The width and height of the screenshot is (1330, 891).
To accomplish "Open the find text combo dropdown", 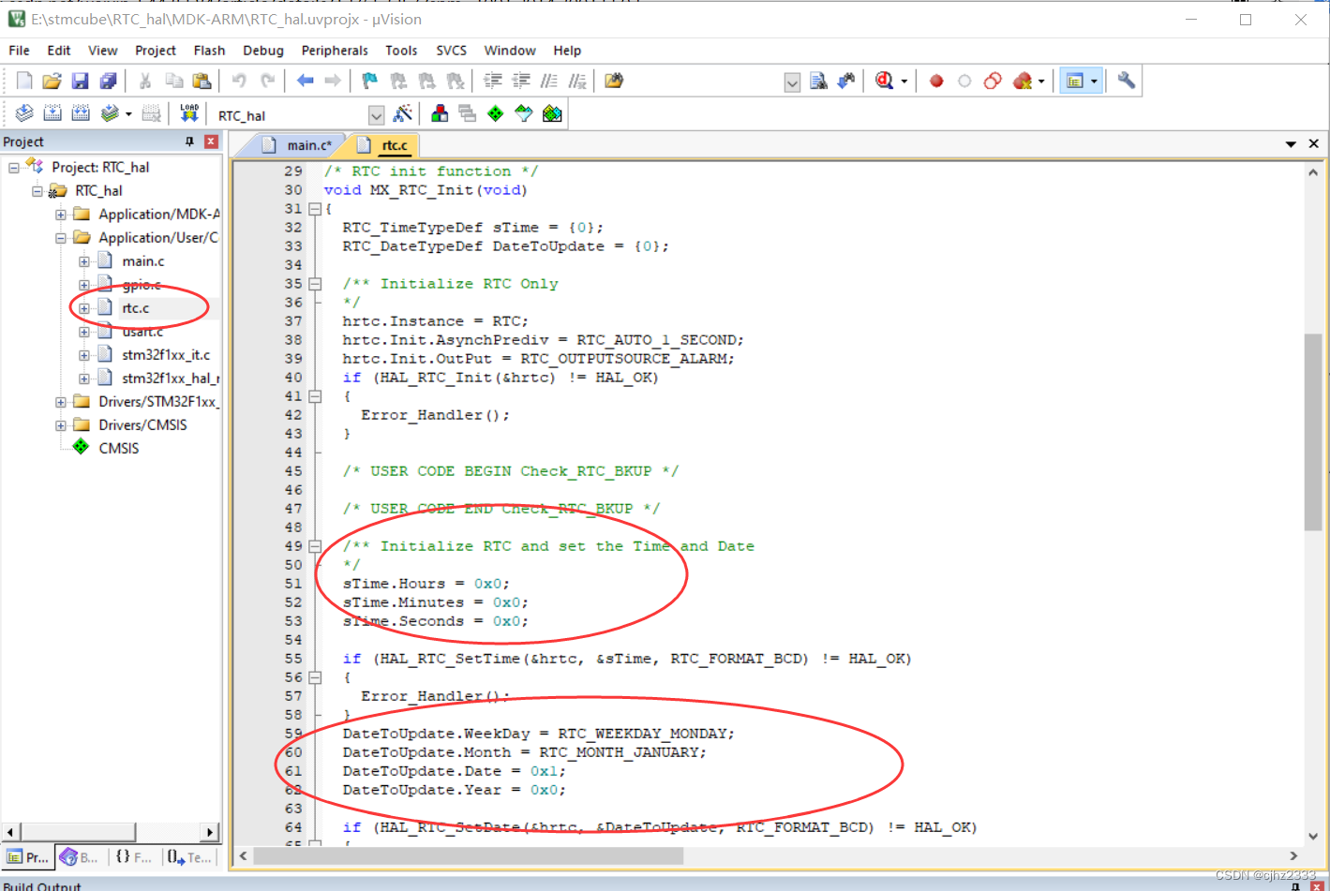I will (x=792, y=82).
